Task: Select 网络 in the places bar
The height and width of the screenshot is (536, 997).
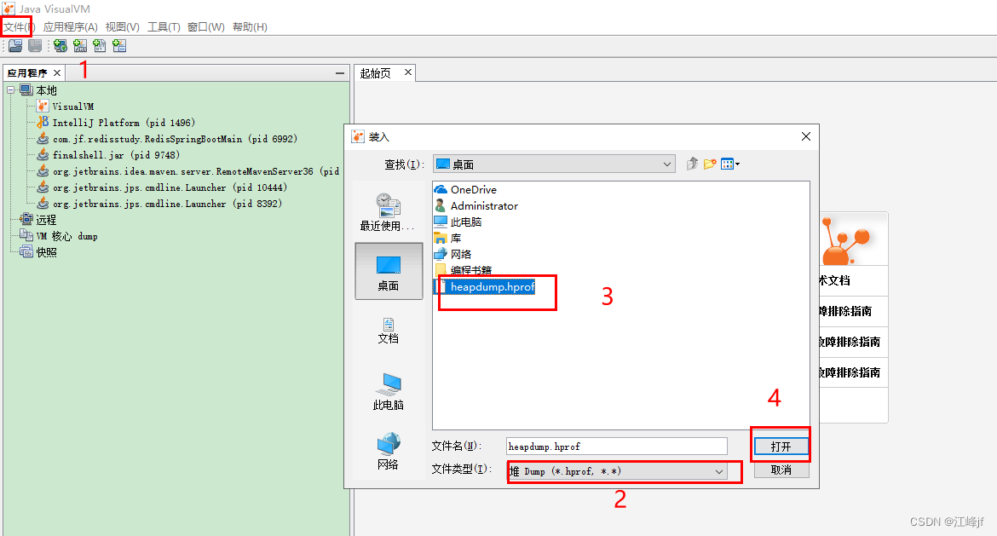Action: pos(388,452)
